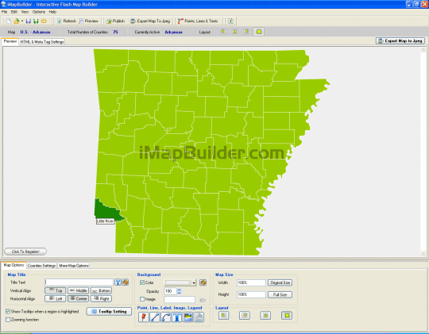Click Preview in the toolbar

[88, 21]
